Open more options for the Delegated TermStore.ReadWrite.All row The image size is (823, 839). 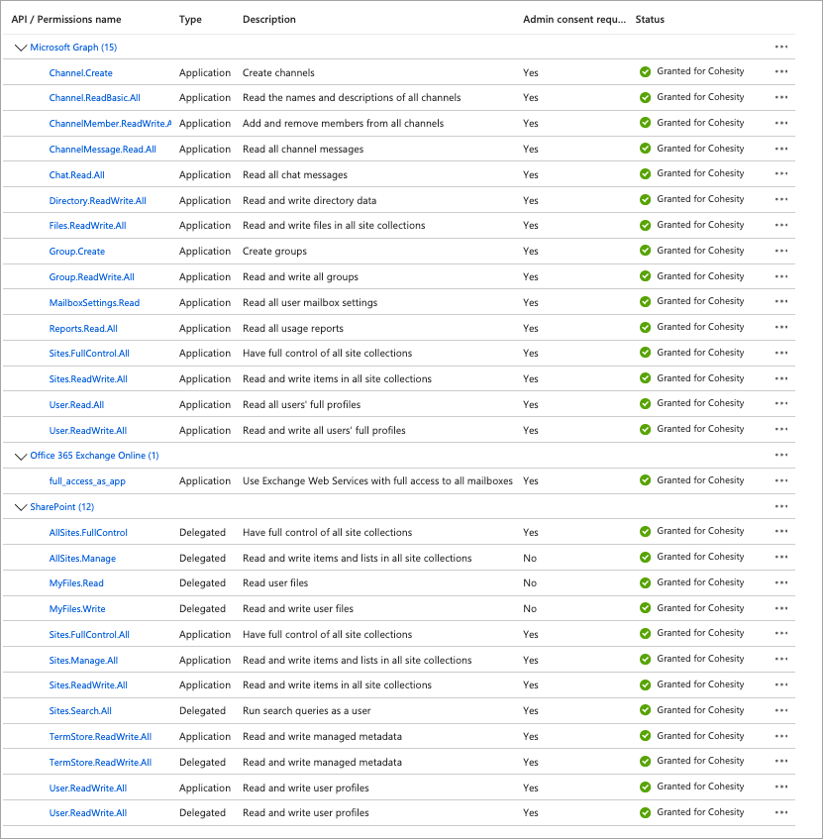781,761
